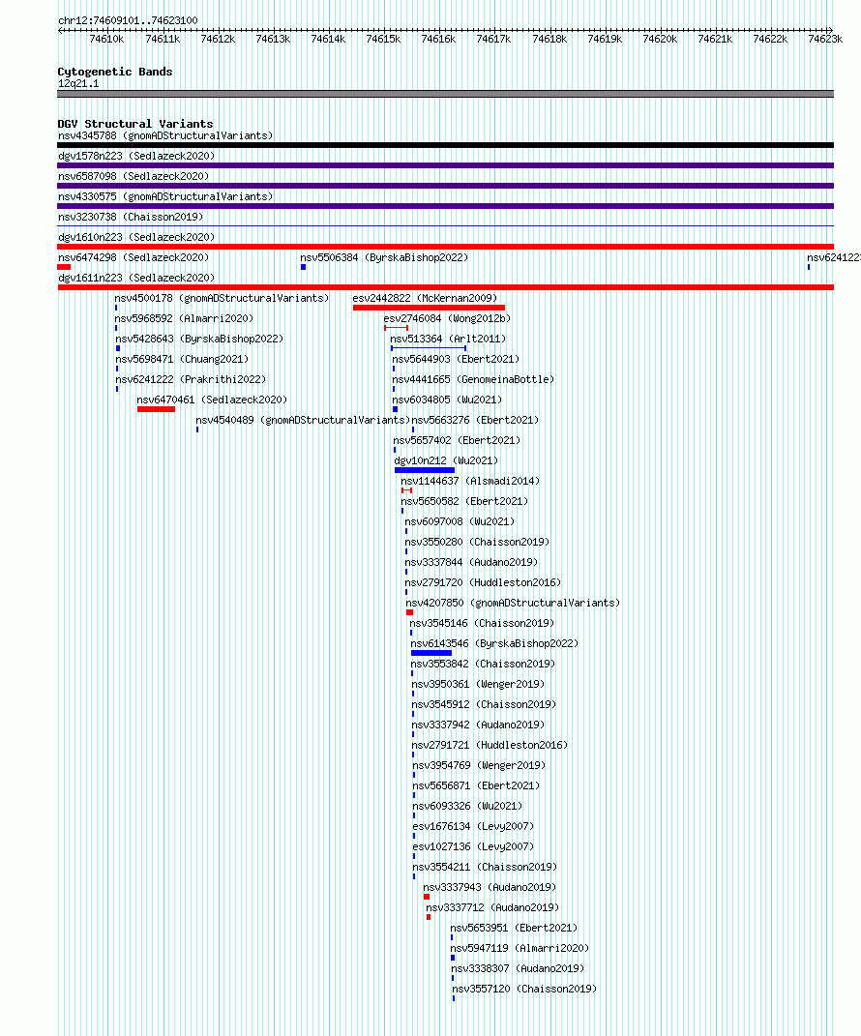861x1036 pixels.
Task: Open nsv6470461 (Sedlazeck2020) label
Action: [x=212, y=400]
